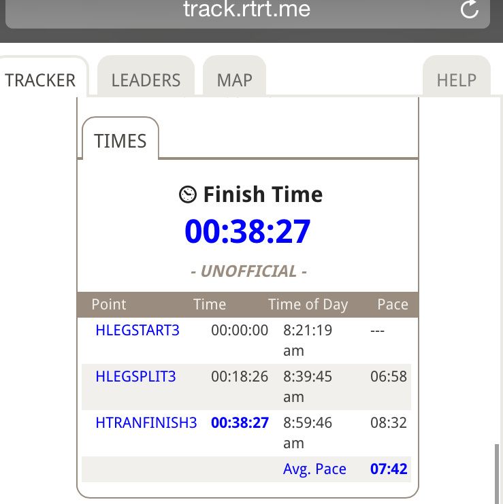The width and height of the screenshot is (503, 504).
Task: Click the Time of Day column header
Action: (308, 305)
